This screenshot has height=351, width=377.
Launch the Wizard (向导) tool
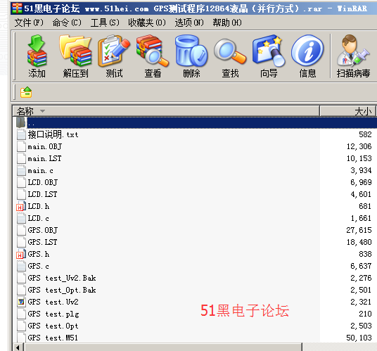[269, 56]
